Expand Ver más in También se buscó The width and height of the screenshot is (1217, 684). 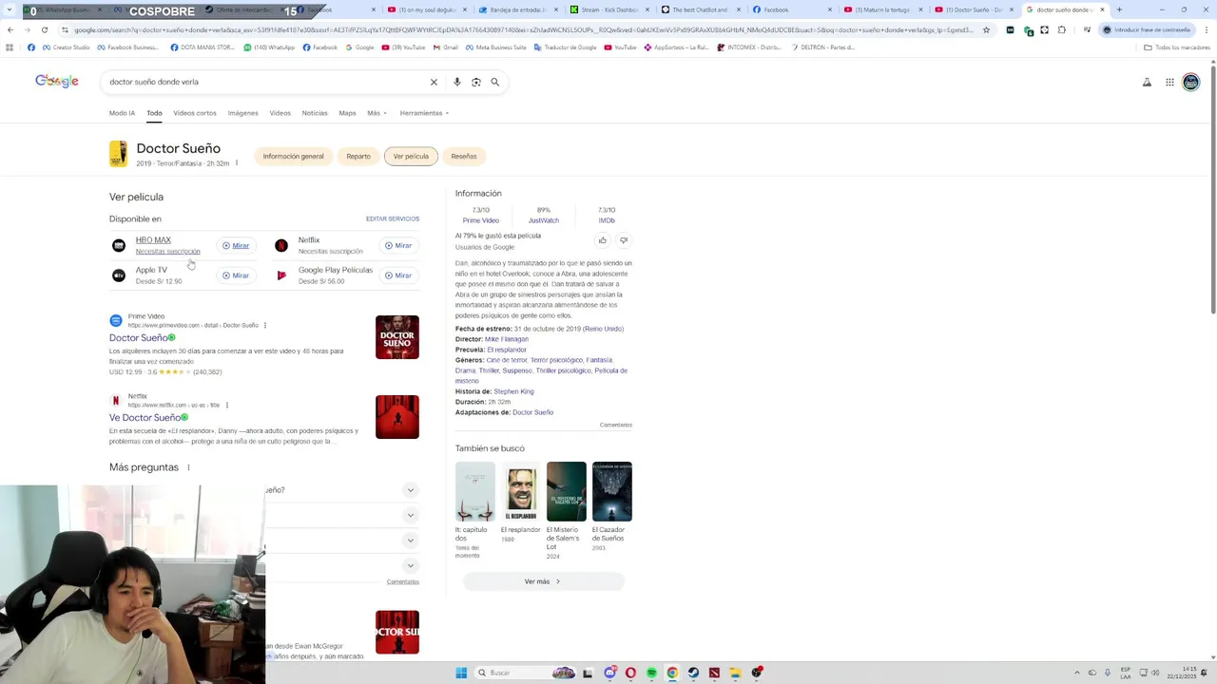point(543,581)
